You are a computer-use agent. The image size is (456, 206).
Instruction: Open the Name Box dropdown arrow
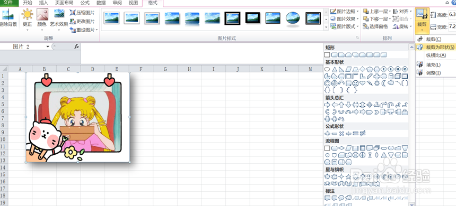coord(48,46)
